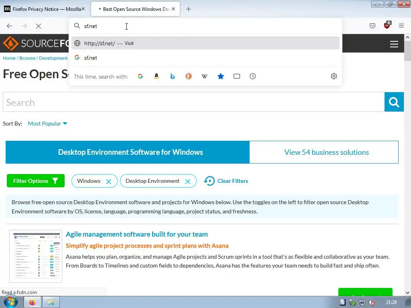Open the Windows Start orb

click(10, 302)
